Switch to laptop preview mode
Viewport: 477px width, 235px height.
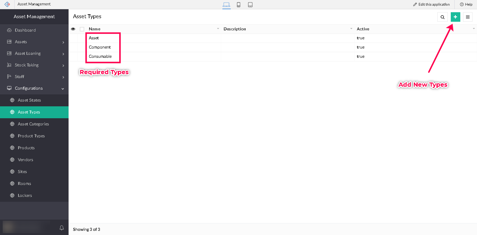tap(226, 4)
